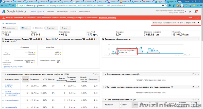Open the notifications bell icon
203x109 pixels.
196,11
